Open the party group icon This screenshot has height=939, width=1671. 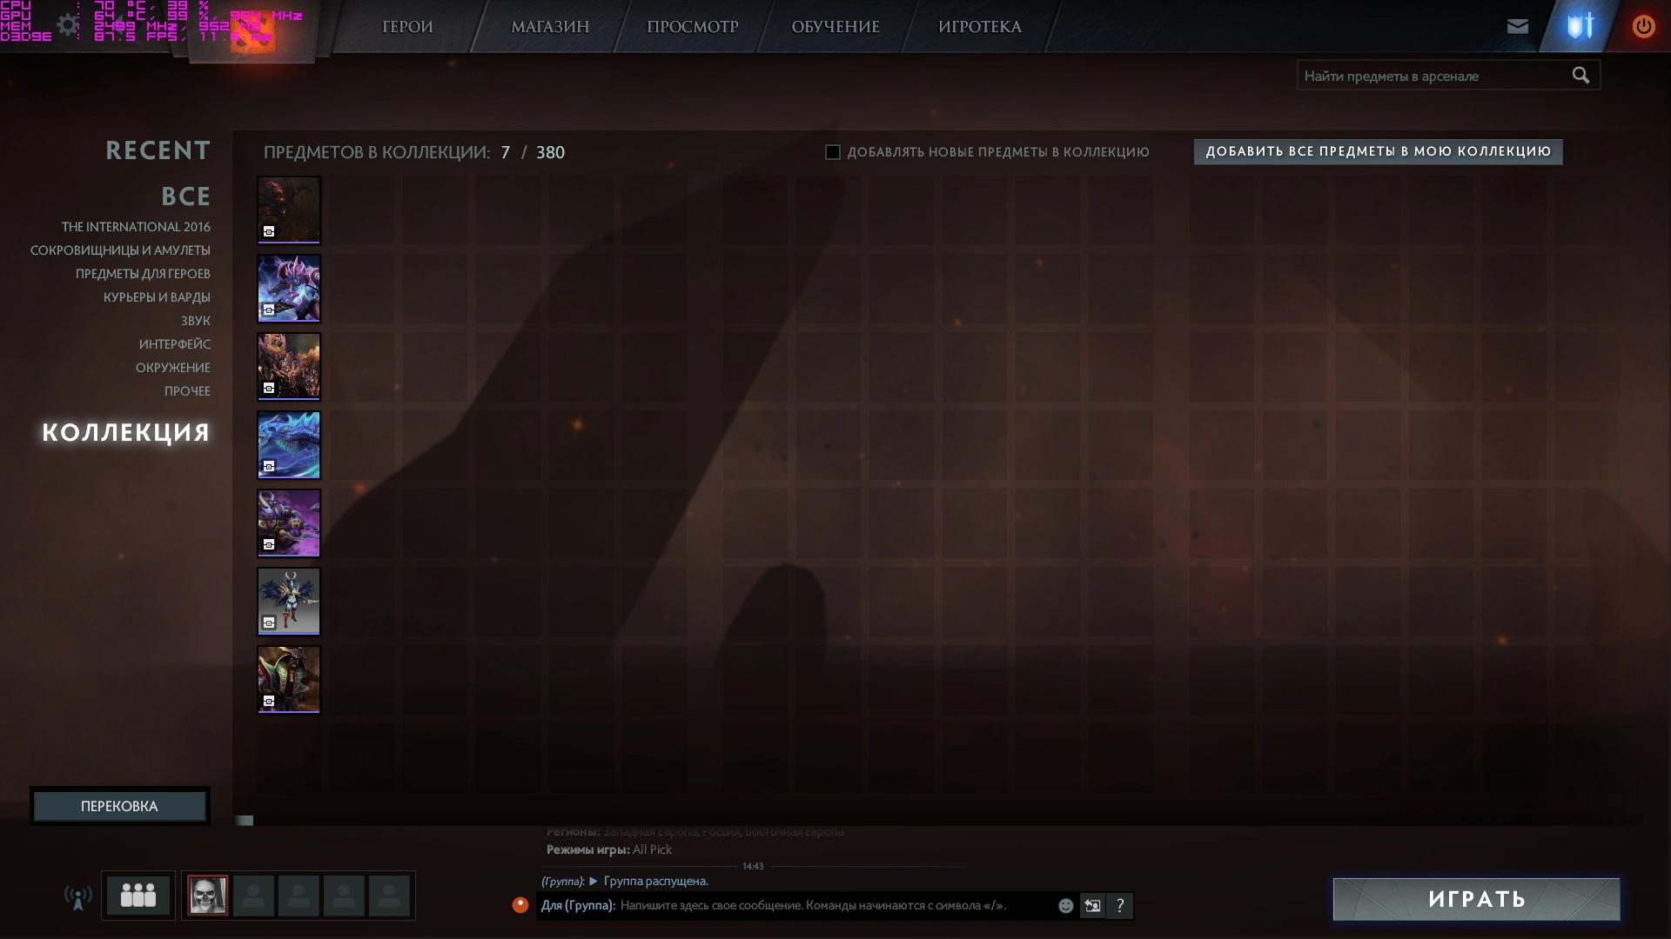(138, 895)
